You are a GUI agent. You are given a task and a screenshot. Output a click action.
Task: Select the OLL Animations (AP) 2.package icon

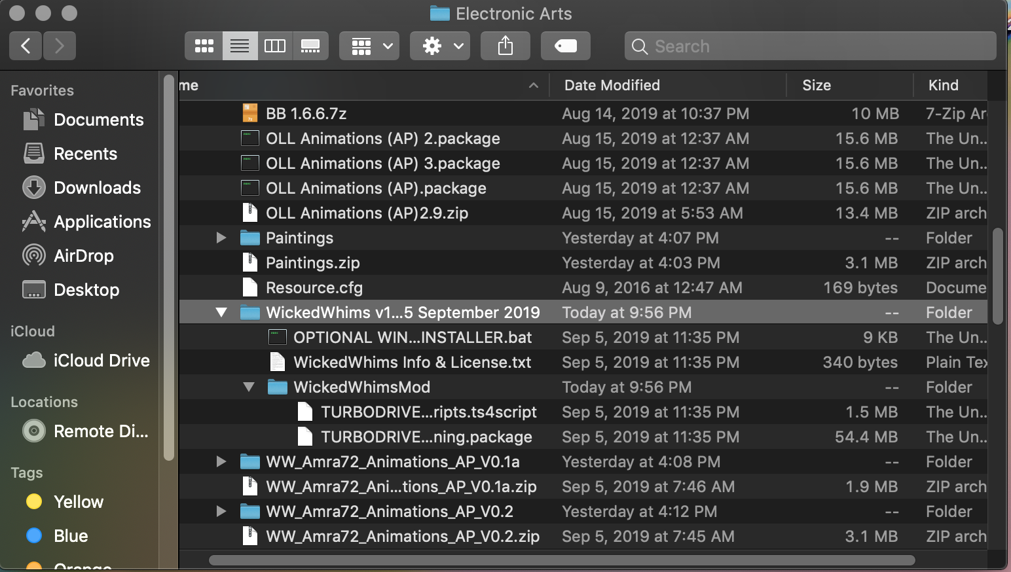[x=250, y=138]
